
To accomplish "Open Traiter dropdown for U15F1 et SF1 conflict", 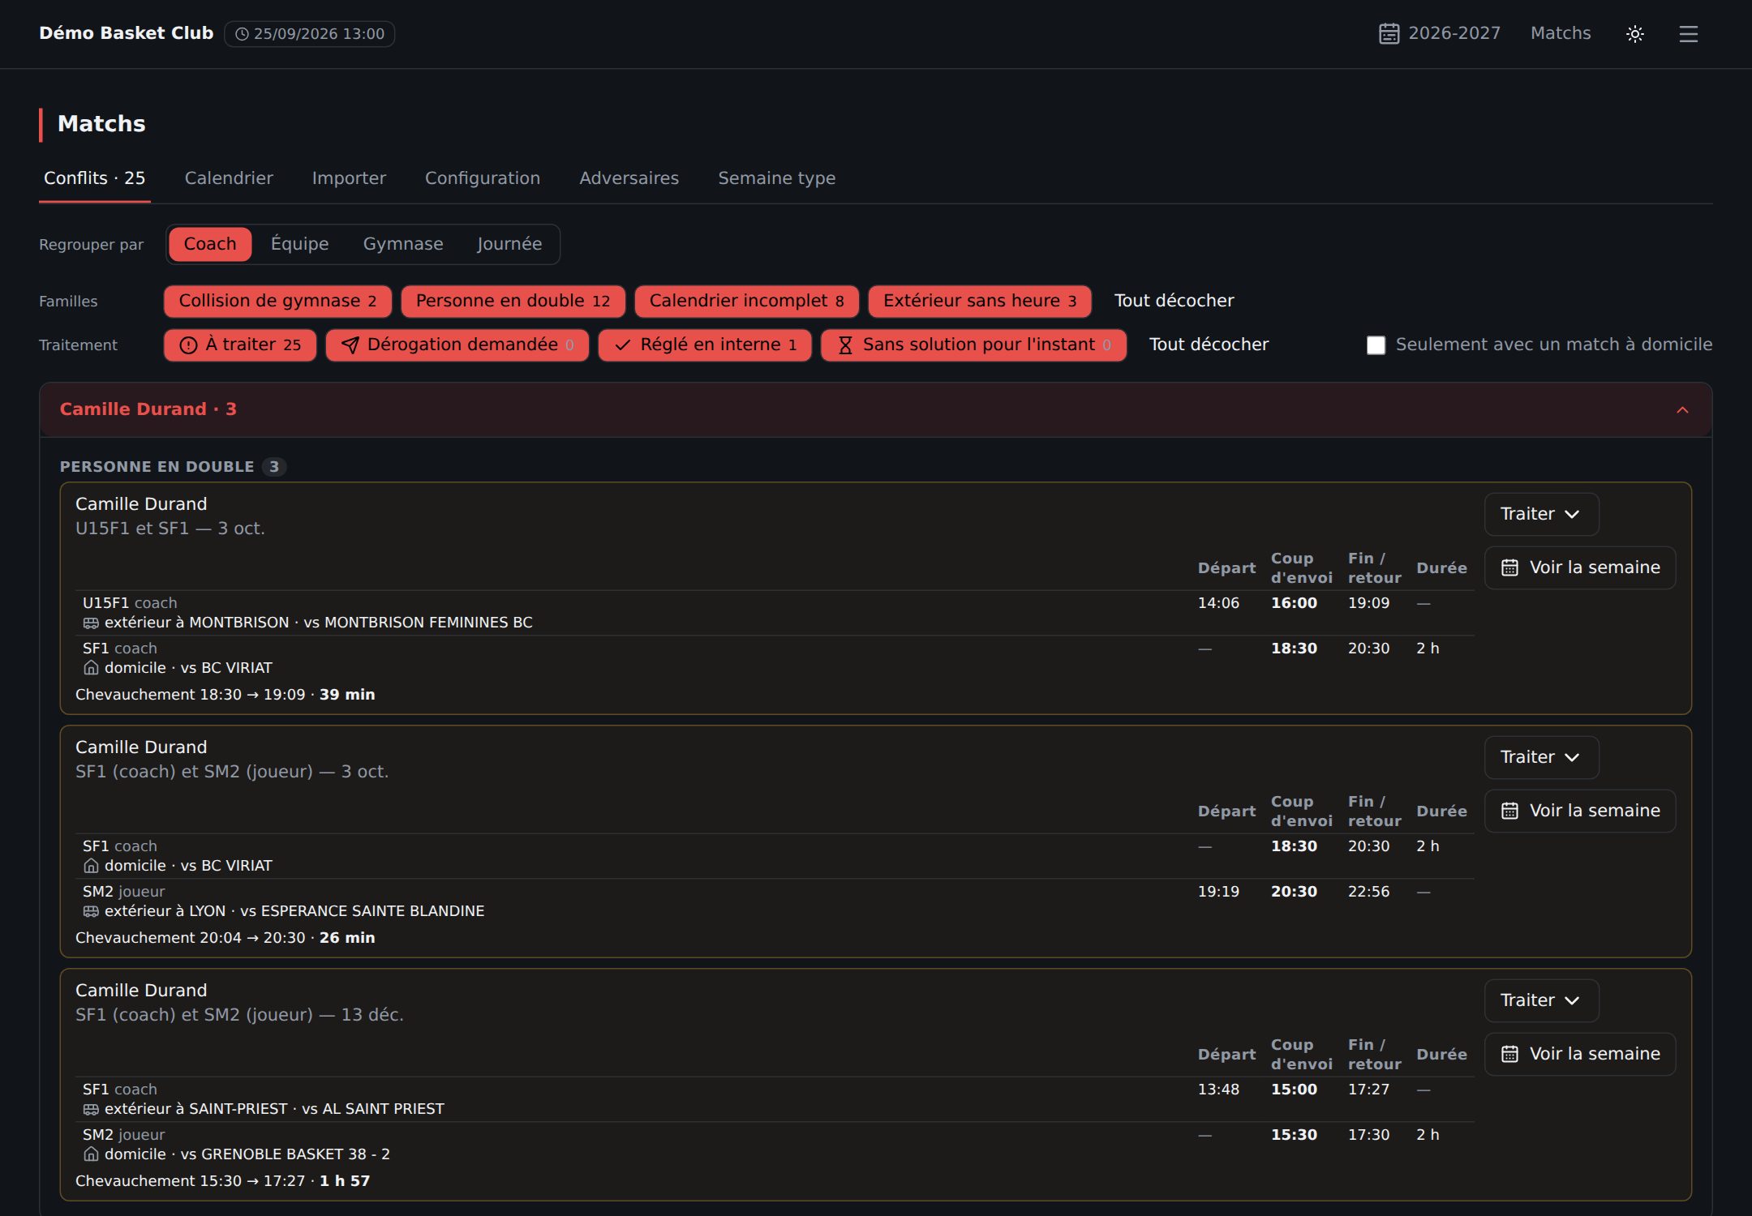I will pos(1541,514).
